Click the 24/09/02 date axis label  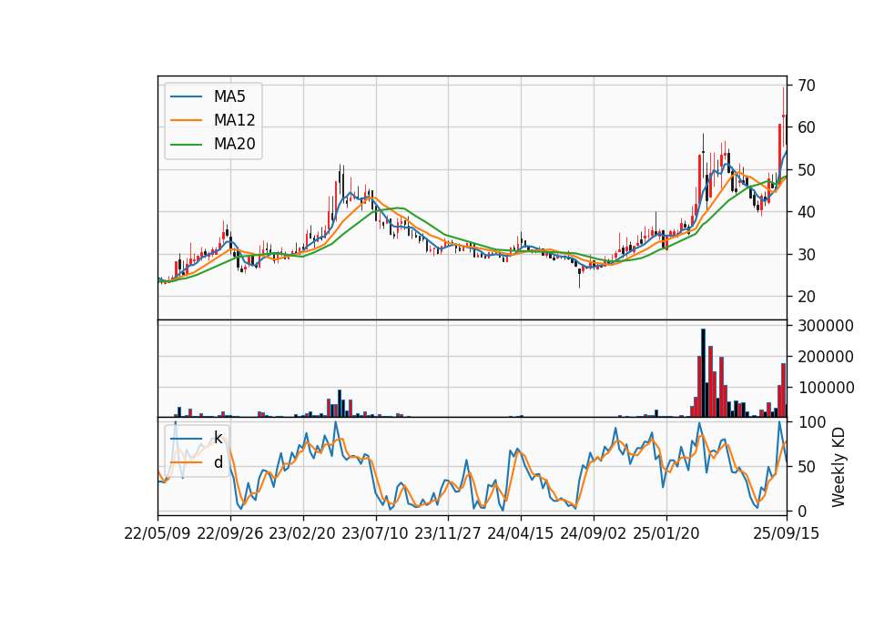click(x=593, y=533)
